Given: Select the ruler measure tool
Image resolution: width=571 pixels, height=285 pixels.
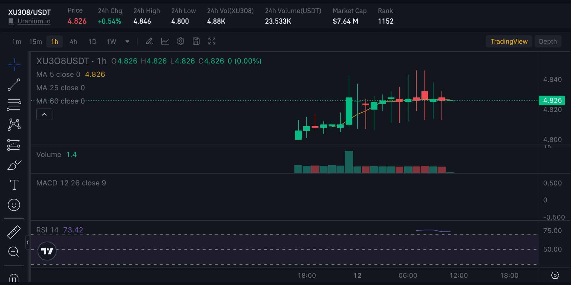Looking at the screenshot, I should pyautogui.click(x=14, y=232).
